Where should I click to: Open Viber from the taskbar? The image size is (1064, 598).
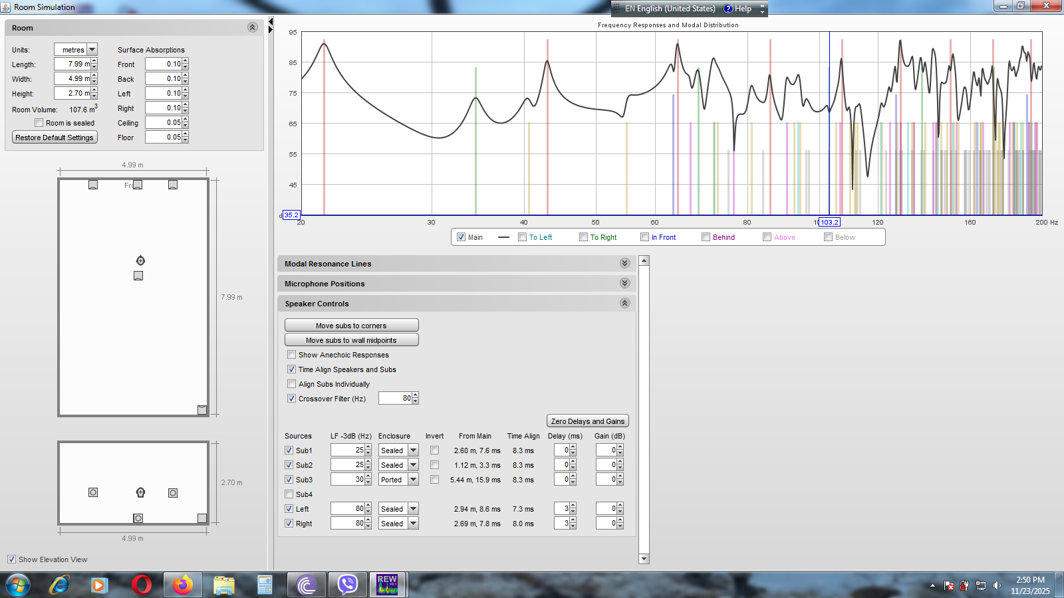coord(347,585)
